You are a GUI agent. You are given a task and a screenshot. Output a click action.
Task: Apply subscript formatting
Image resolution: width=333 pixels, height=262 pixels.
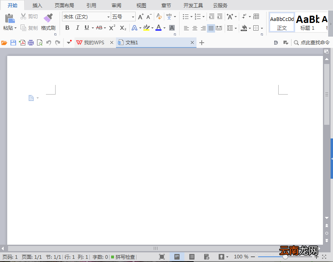pos(123,28)
